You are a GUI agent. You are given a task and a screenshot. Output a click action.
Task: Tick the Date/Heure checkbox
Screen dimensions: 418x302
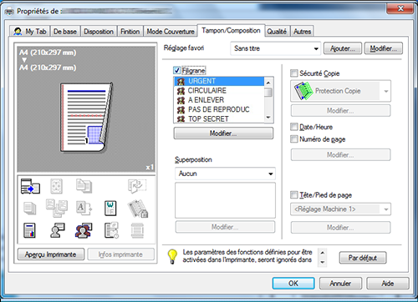tap(294, 127)
